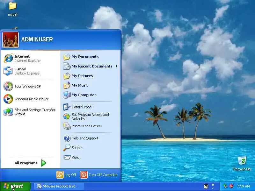Screen dimensions: 255x191
Task: Click the My Documents text label
Action: [x=85, y=57]
